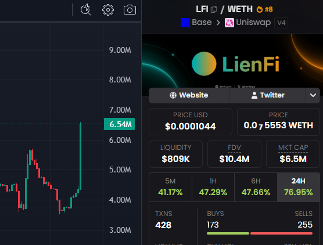Click the PRICE USD $0.0001044 box
Screen dimensions: 323x245
[191, 121]
